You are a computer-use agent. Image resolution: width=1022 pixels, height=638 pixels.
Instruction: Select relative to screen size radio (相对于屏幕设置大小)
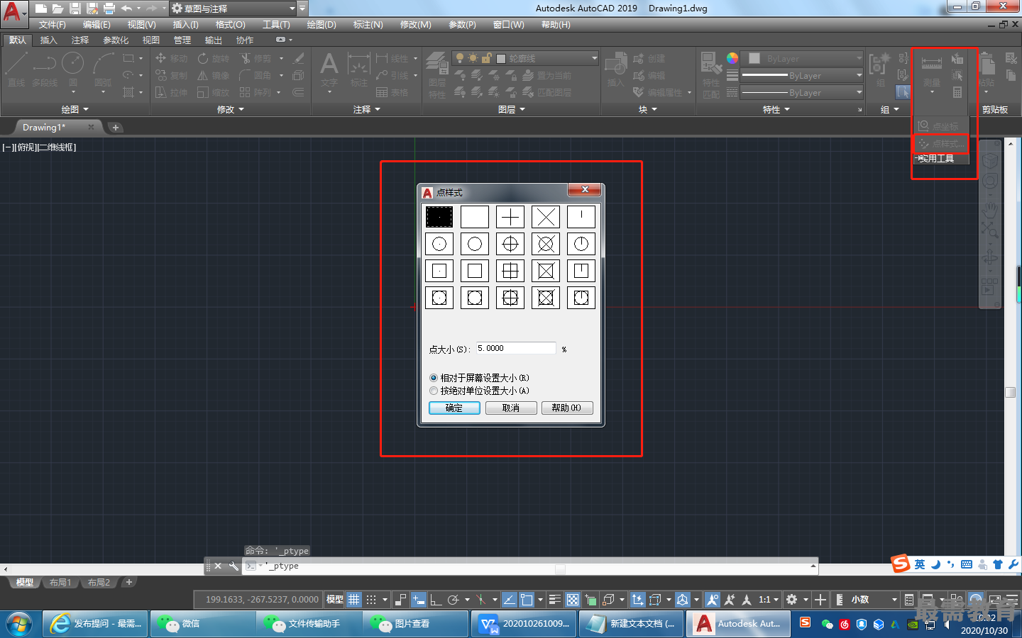tap(480, 378)
